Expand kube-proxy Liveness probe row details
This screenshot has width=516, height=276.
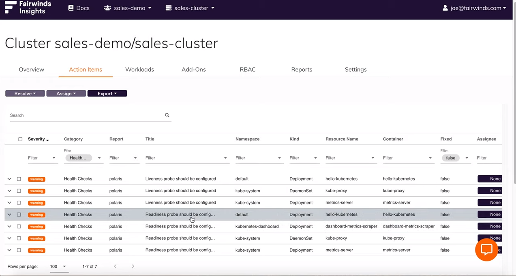(x=9, y=191)
